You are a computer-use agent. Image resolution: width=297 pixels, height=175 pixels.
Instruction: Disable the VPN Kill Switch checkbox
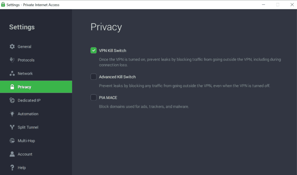tap(94, 51)
